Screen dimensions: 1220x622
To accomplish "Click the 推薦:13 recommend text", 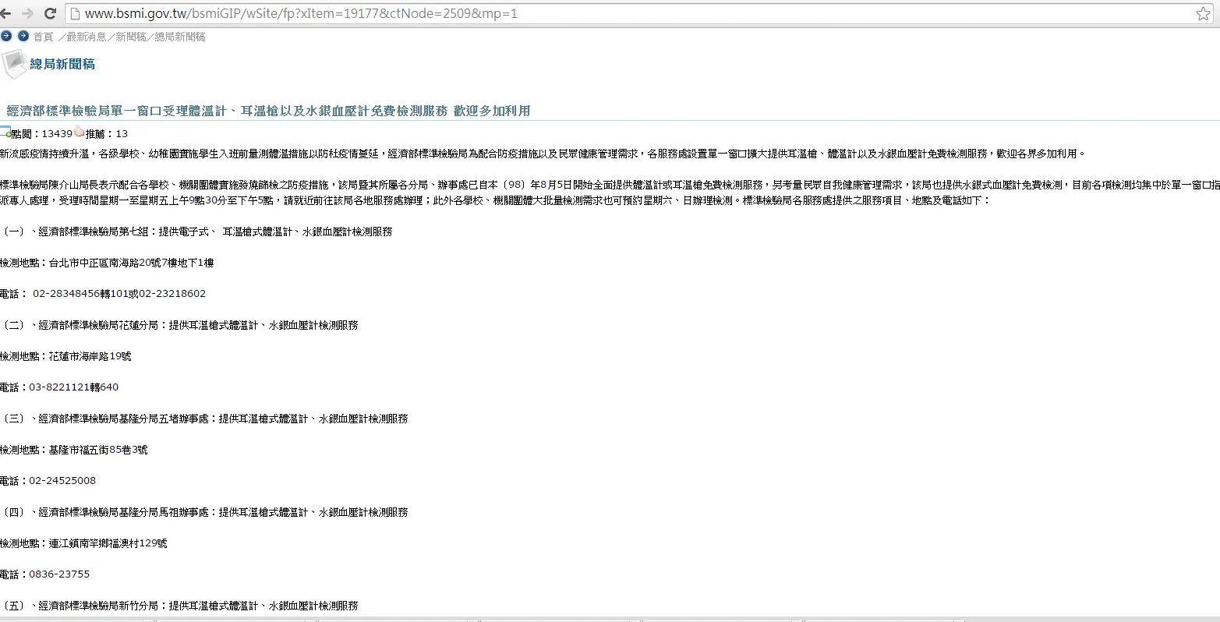I will [x=107, y=133].
